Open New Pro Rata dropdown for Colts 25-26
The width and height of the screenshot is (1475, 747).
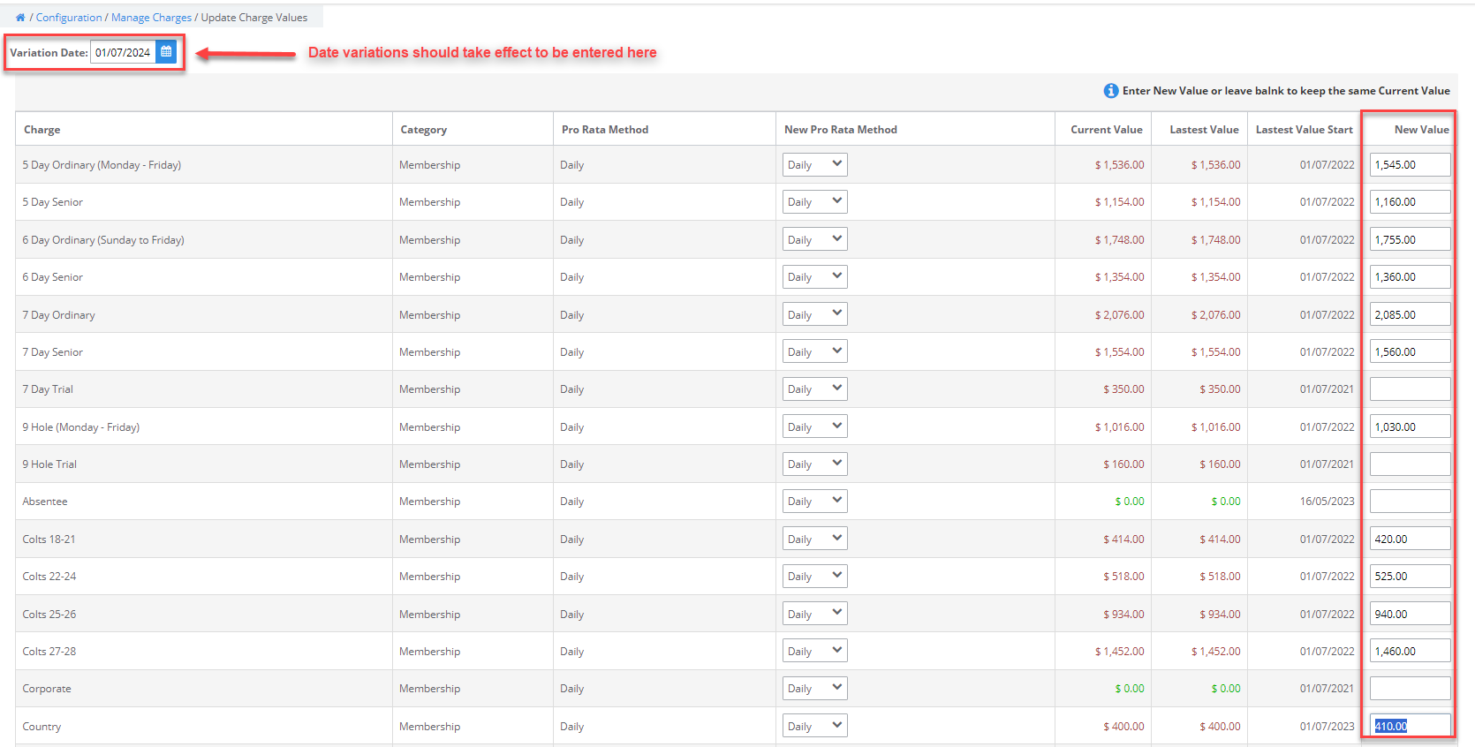814,614
